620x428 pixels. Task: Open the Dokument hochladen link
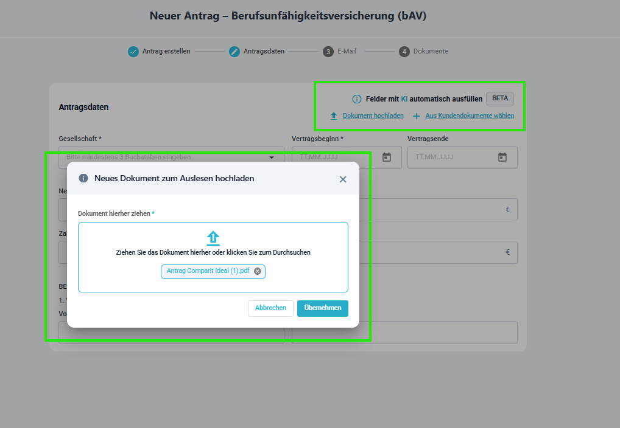(x=373, y=116)
